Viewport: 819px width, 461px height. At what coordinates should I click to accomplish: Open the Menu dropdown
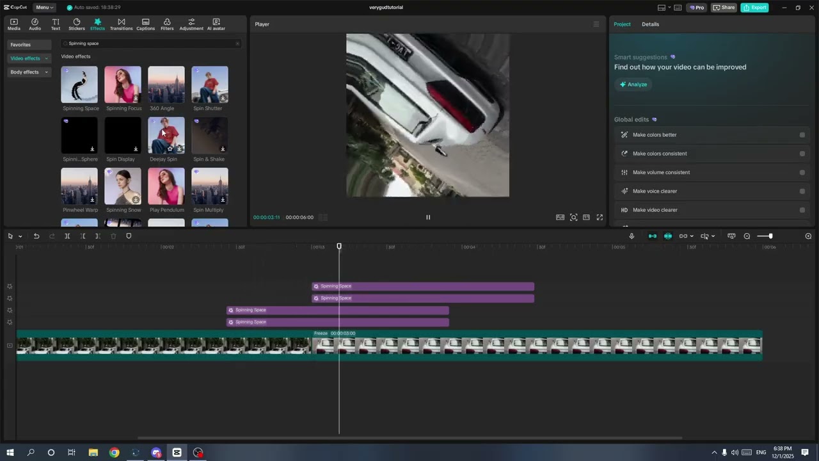pyautogui.click(x=44, y=7)
